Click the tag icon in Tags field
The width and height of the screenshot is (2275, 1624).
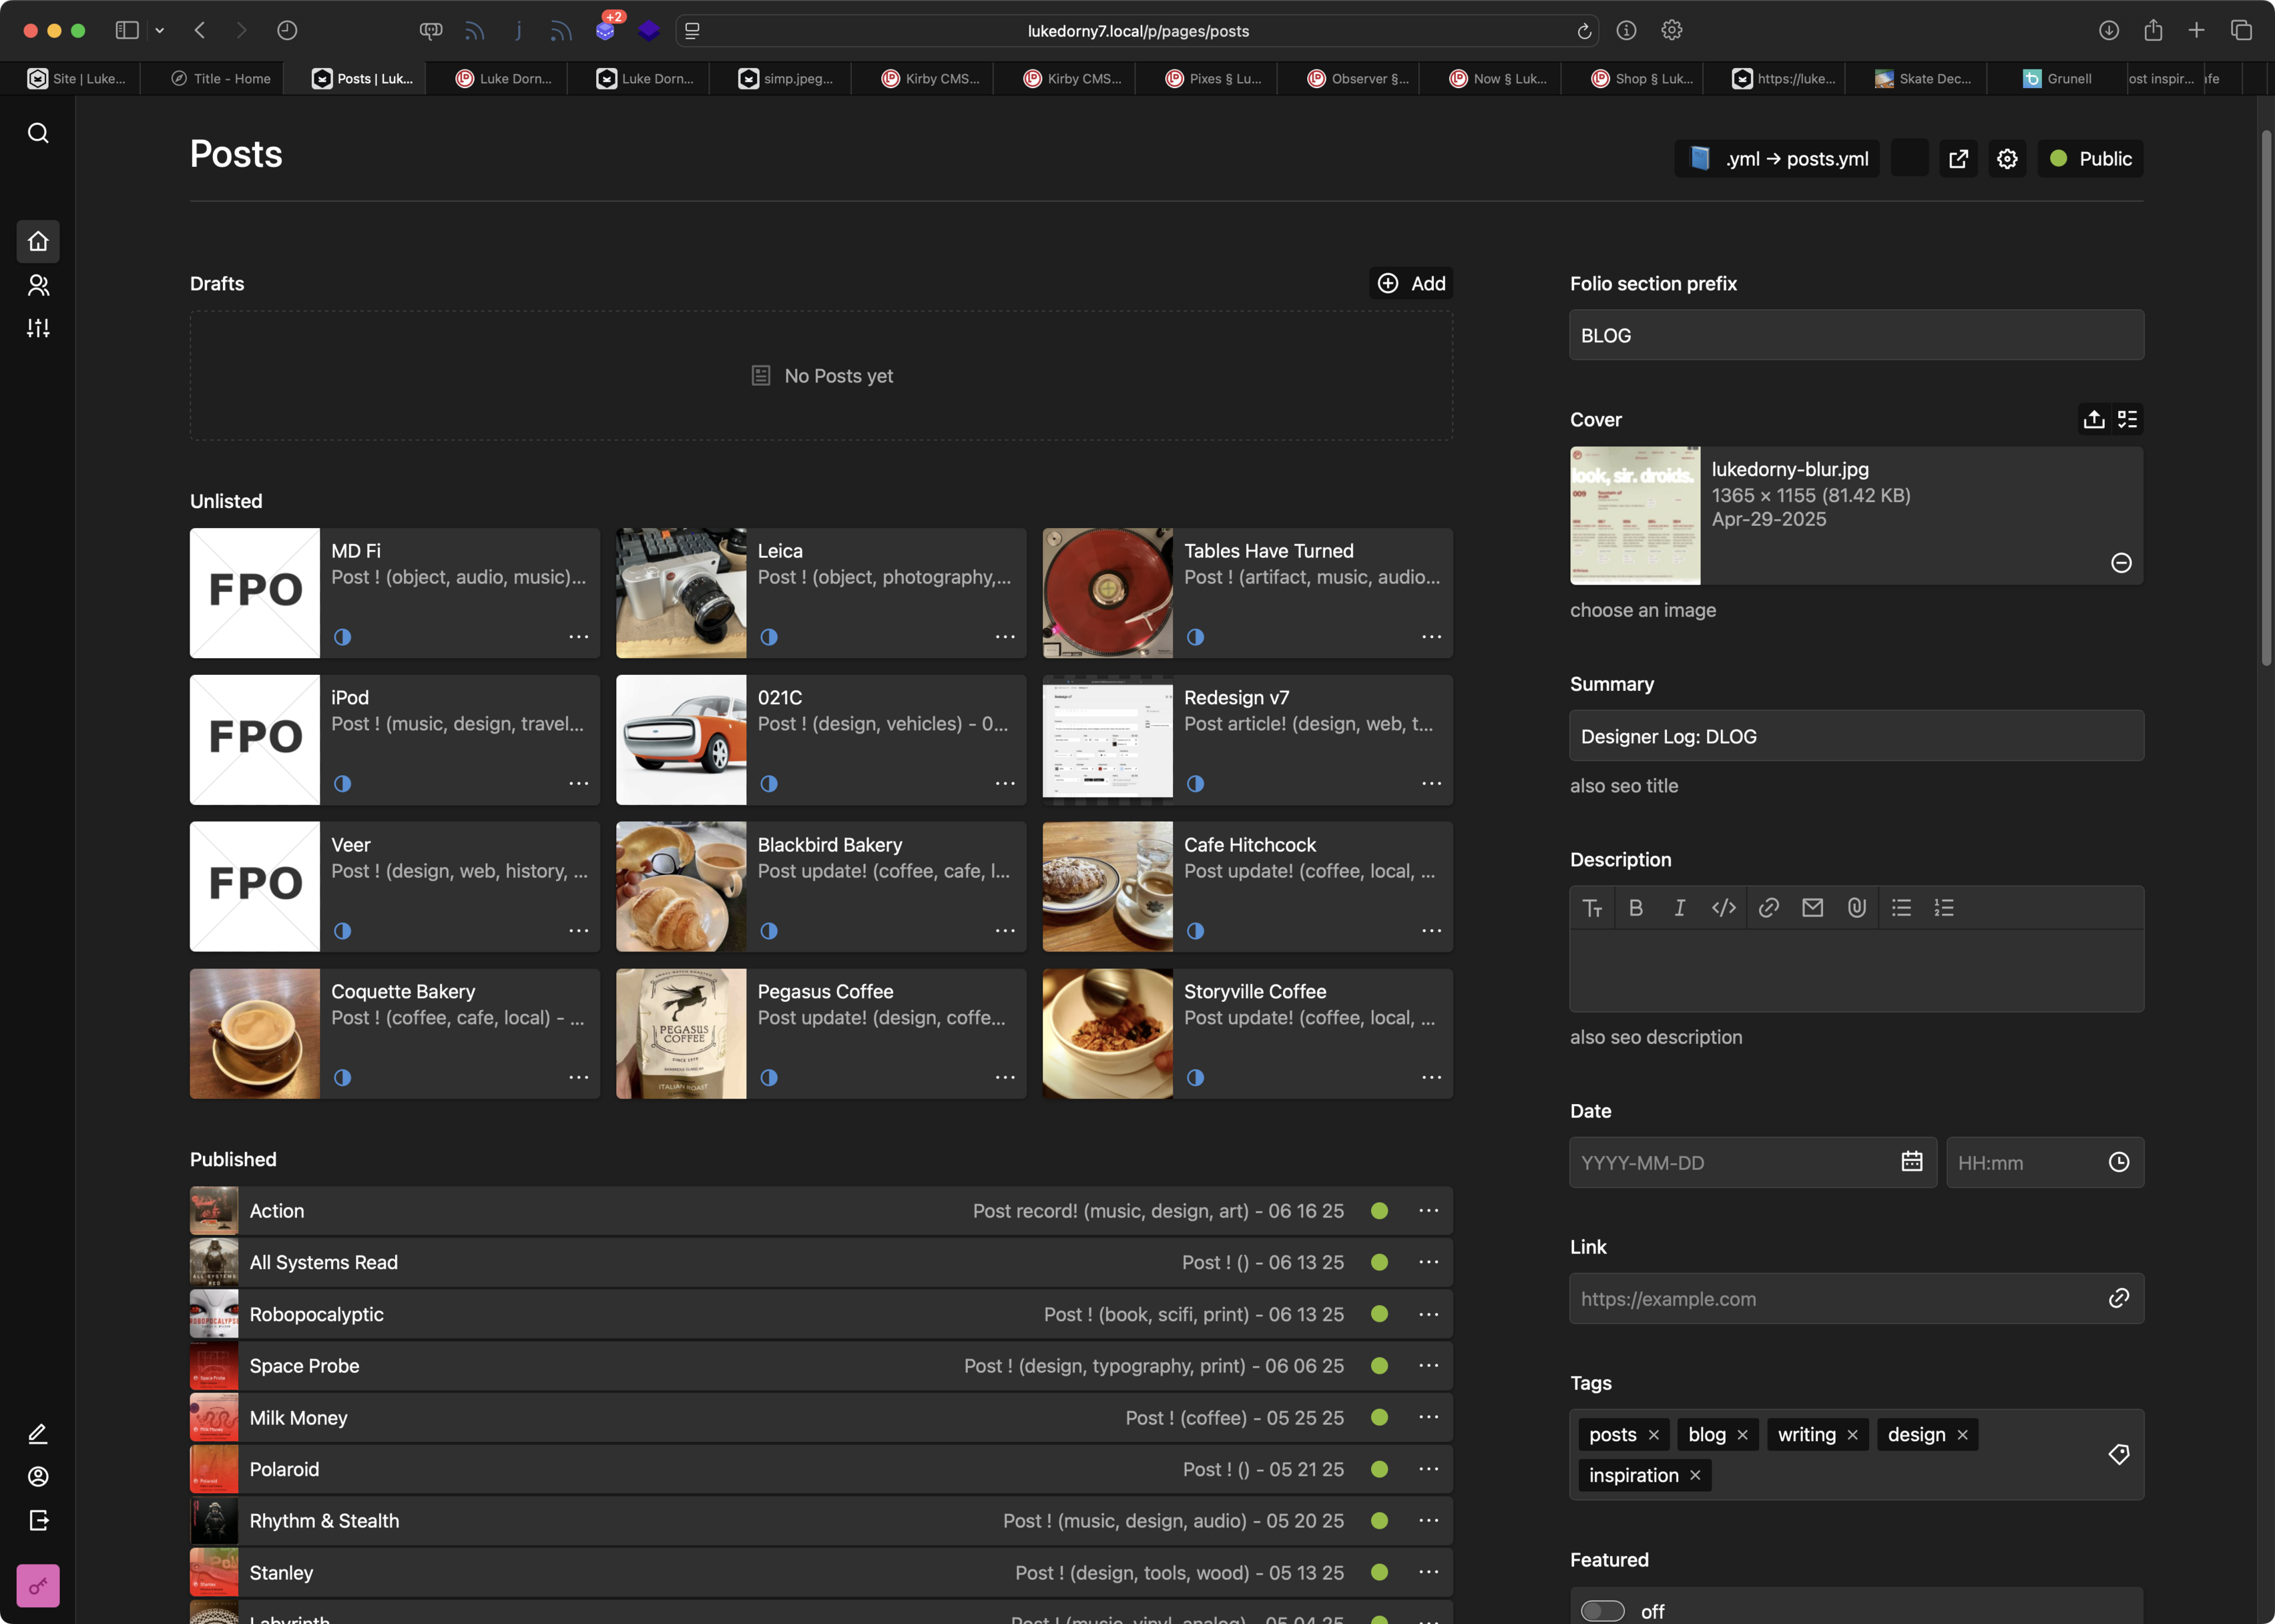(2119, 1455)
